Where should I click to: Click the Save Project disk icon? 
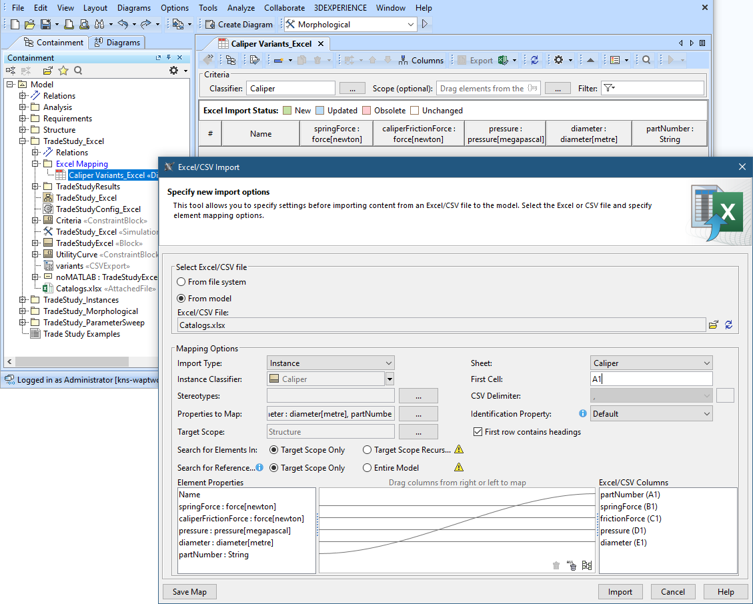pyautogui.click(x=45, y=24)
